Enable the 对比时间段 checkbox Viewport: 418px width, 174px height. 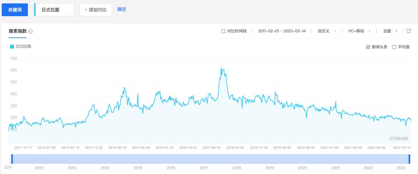click(x=223, y=31)
